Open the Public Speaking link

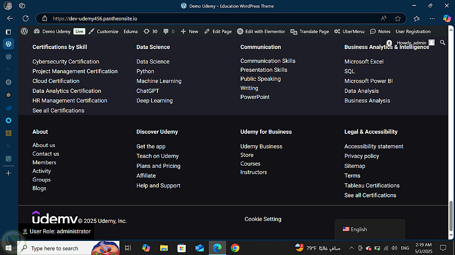tap(261, 79)
